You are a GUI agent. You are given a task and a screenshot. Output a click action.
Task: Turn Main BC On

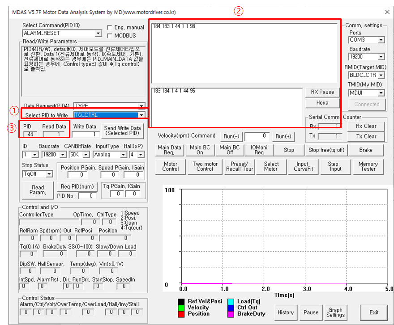coord(200,150)
